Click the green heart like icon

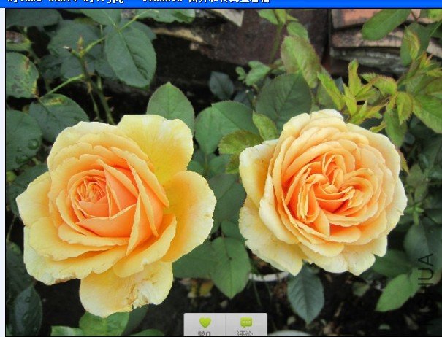tap(205, 322)
